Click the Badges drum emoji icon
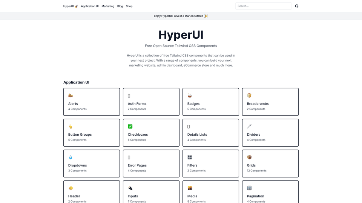362x203 pixels. [x=190, y=95]
